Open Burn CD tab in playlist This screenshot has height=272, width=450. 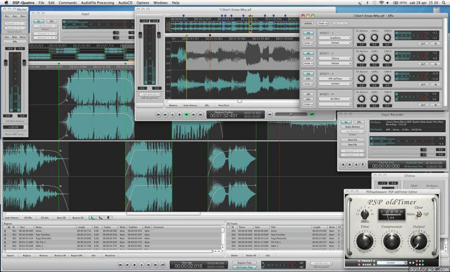tap(61, 218)
